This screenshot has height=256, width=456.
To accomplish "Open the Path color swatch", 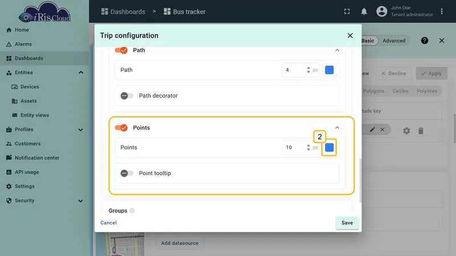I will [x=329, y=70].
